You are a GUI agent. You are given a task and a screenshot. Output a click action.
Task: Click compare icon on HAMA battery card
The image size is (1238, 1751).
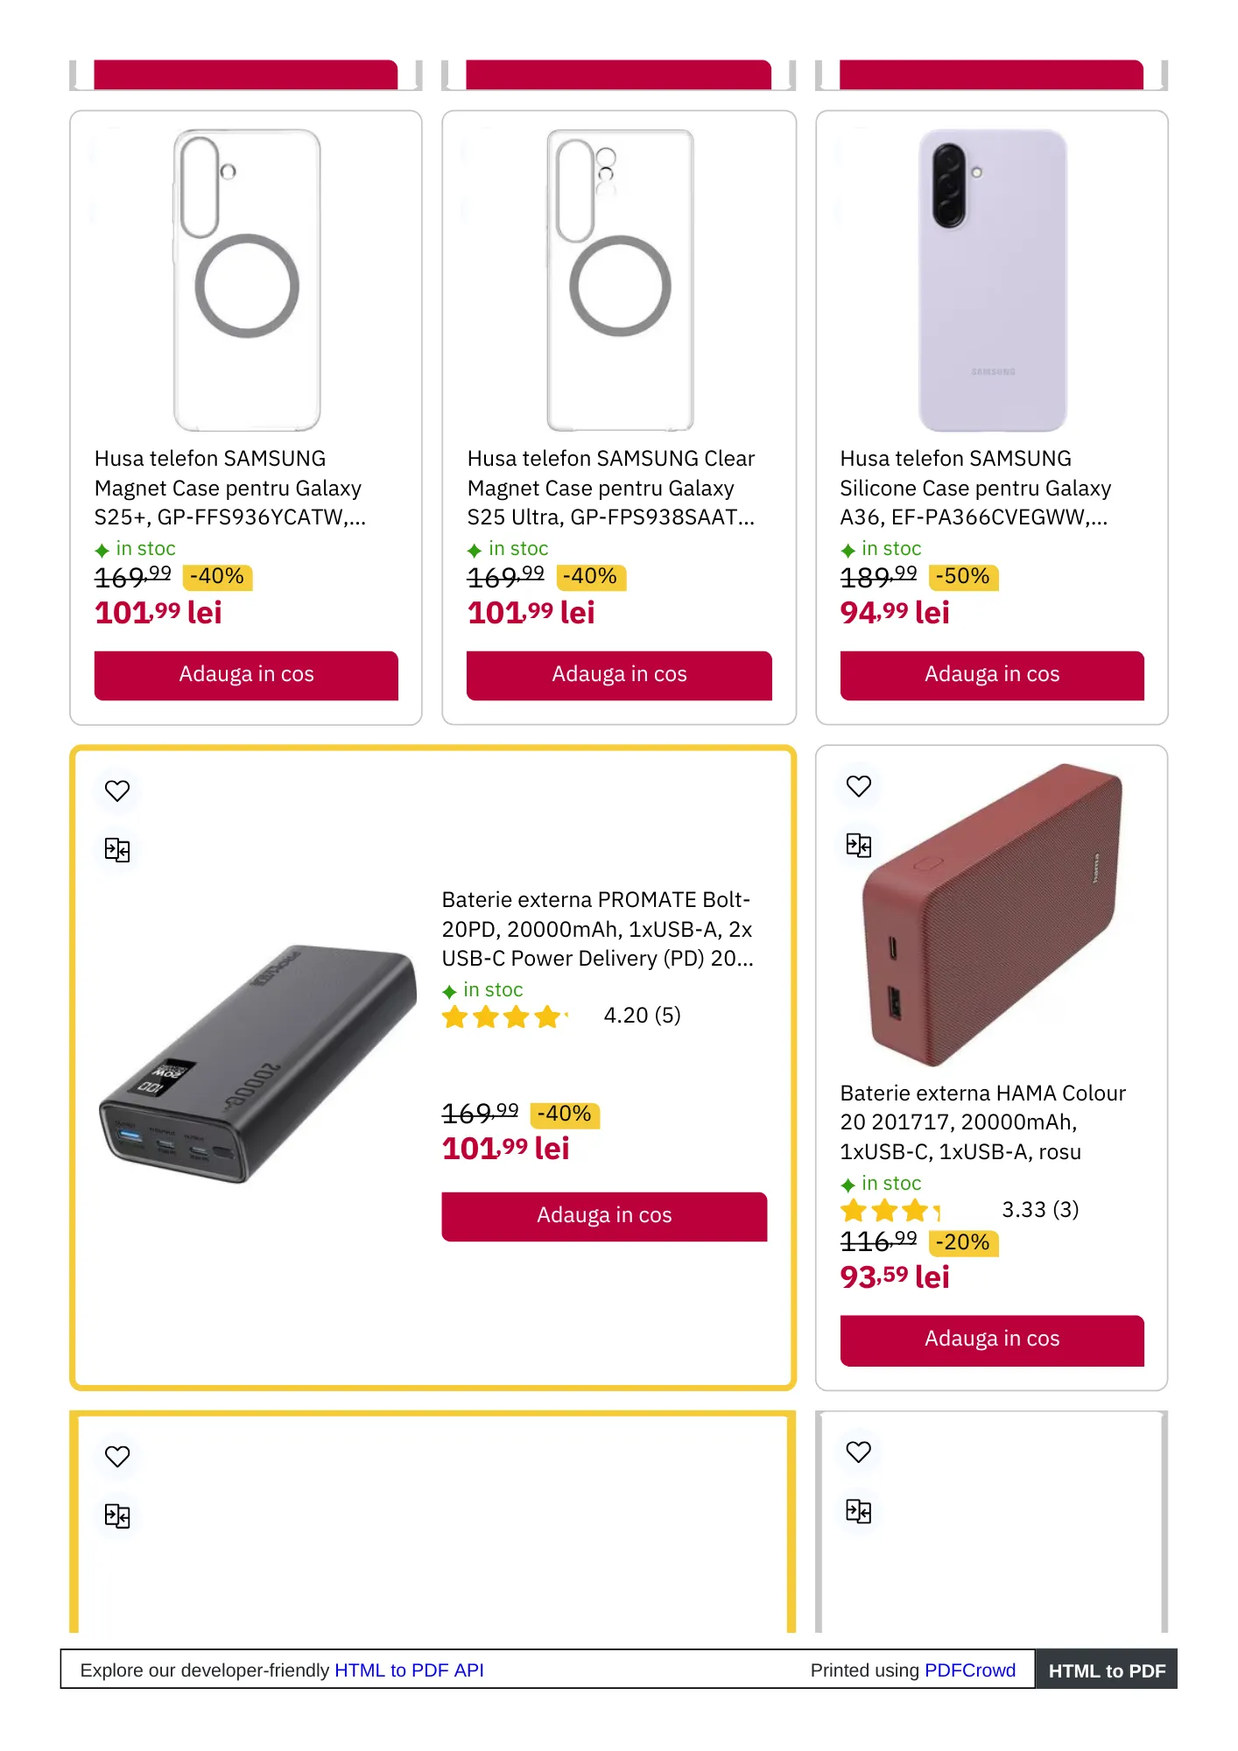pyautogui.click(x=859, y=845)
